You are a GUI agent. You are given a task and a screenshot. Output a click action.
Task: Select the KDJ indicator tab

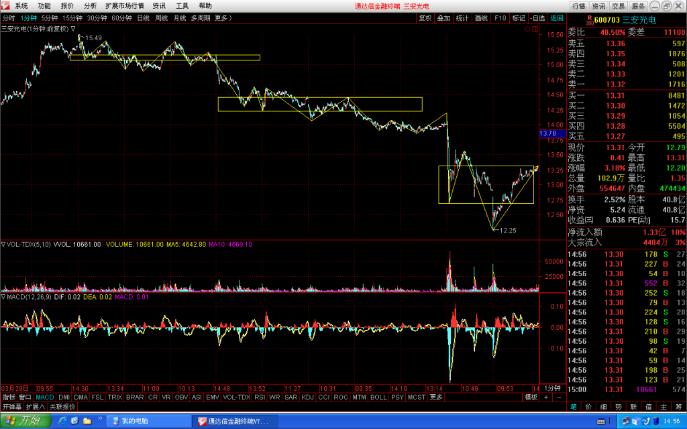tap(307, 397)
